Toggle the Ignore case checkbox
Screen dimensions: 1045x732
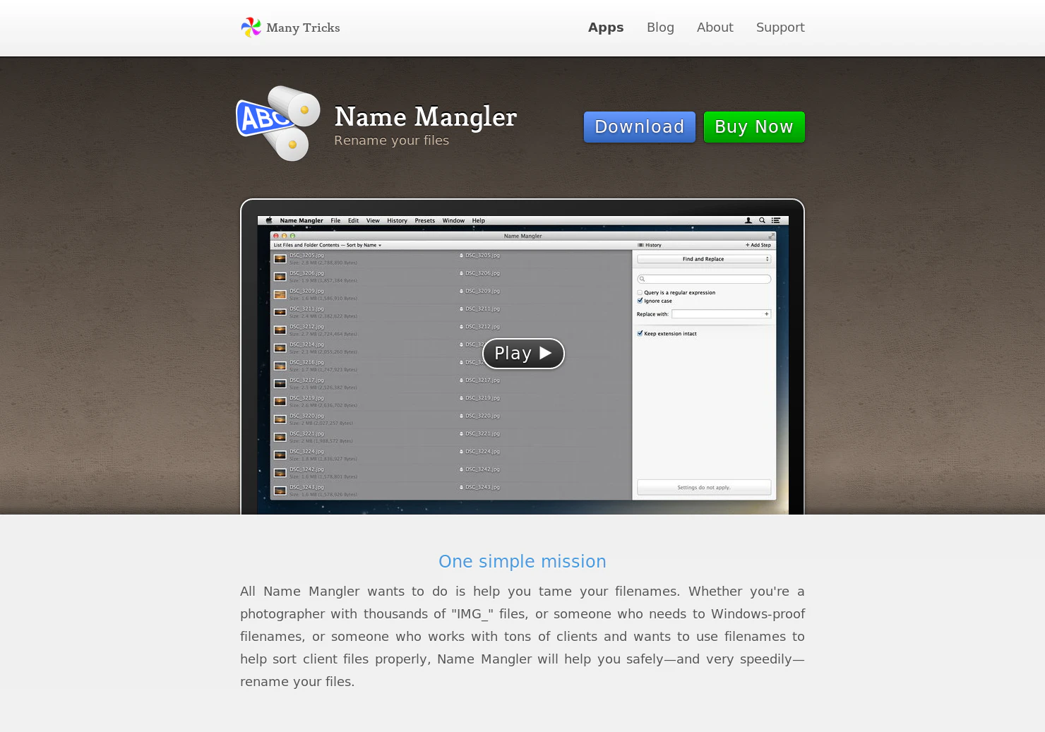[640, 301]
